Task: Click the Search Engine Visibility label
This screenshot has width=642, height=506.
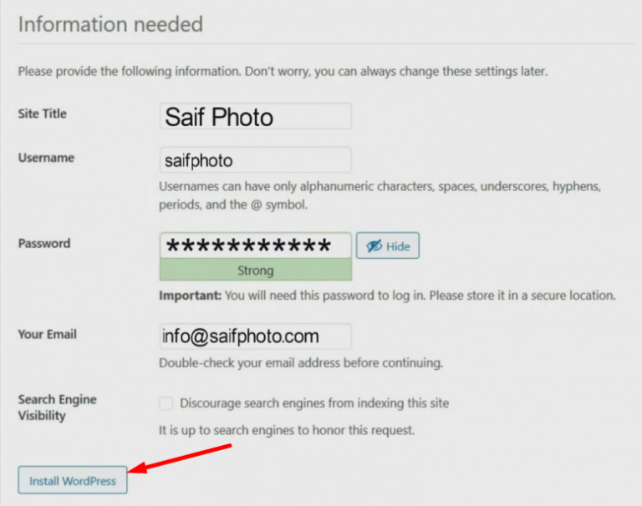Action: click(x=58, y=407)
